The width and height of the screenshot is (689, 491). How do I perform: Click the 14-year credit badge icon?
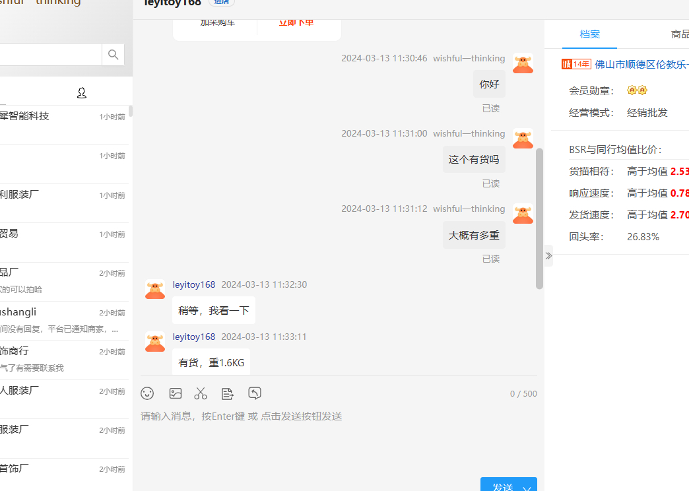[576, 64]
